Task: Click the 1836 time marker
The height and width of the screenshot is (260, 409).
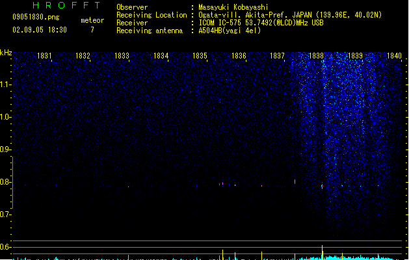Action: pyautogui.click(x=239, y=56)
